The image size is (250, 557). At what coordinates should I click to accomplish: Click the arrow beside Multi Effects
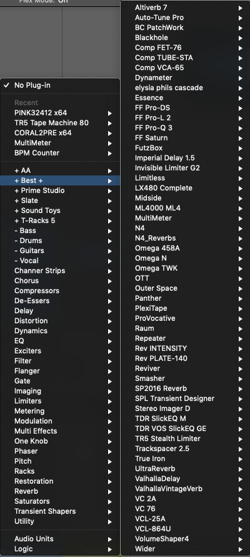[110, 431]
